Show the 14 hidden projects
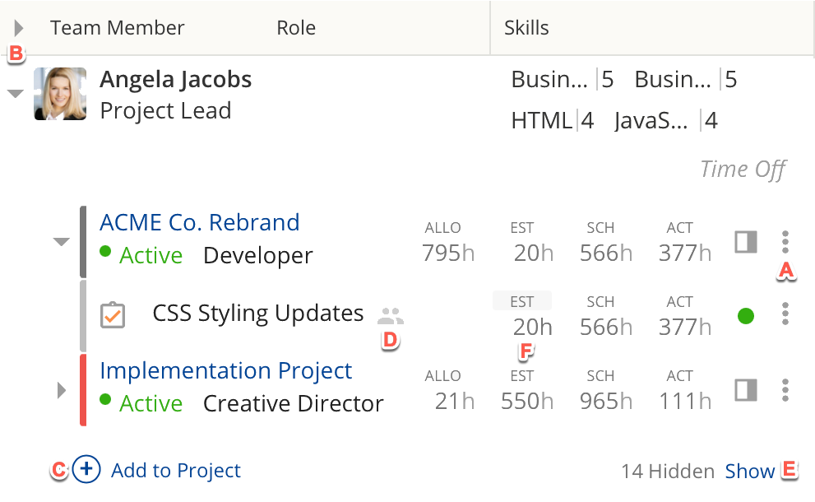Image resolution: width=815 pixels, height=502 pixels. pyautogui.click(x=749, y=472)
